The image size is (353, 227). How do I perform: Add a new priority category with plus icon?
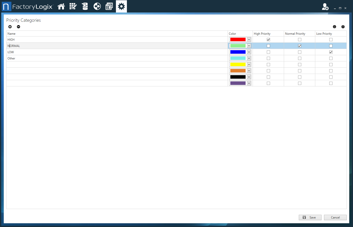pos(10,27)
